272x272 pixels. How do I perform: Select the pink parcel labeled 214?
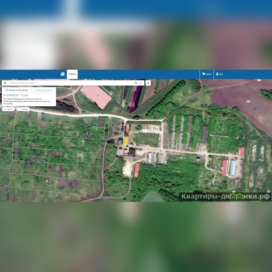click(x=97, y=96)
